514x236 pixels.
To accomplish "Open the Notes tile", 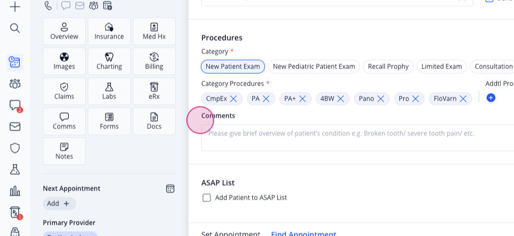I will (x=64, y=151).
